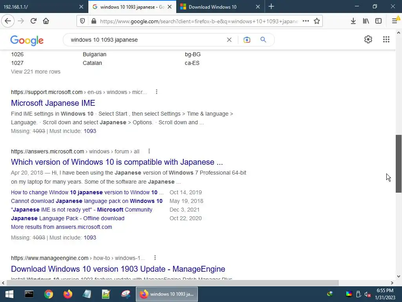Click the scroll-down arrow of vertical scrollbar

[x=398, y=276]
